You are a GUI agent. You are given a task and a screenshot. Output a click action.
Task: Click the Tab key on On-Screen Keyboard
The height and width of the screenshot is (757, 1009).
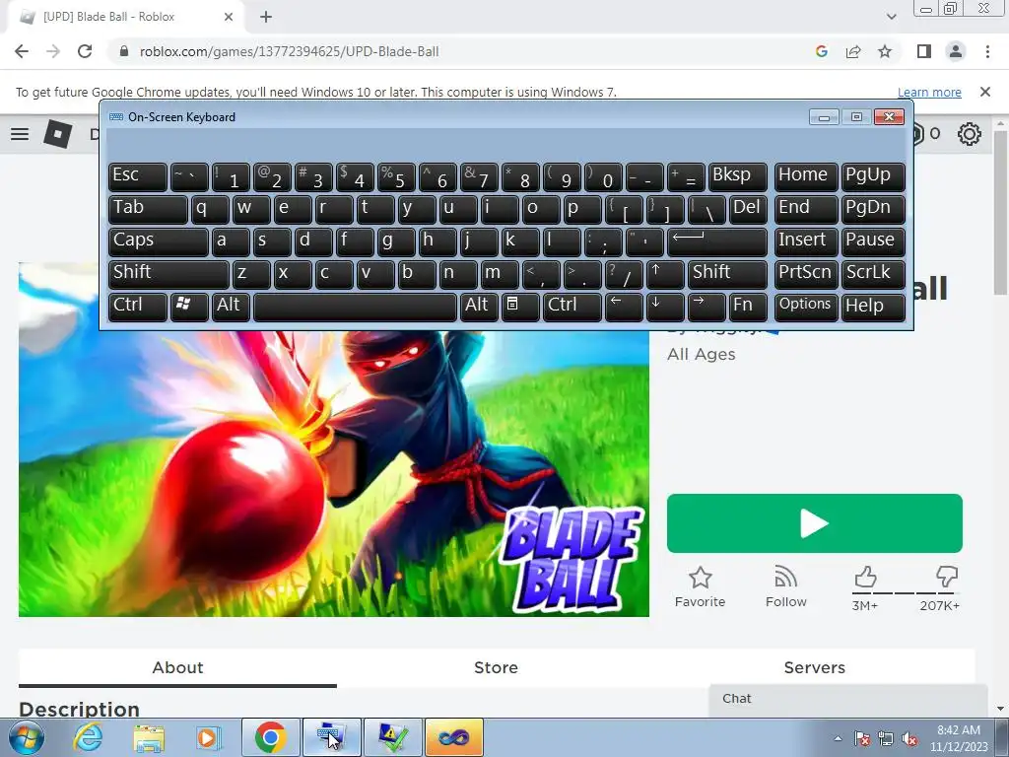click(x=148, y=209)
